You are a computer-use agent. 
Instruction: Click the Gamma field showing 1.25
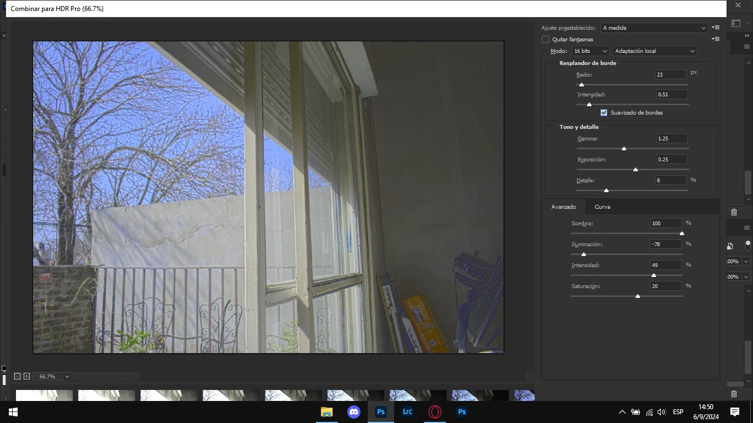point(671,138)
